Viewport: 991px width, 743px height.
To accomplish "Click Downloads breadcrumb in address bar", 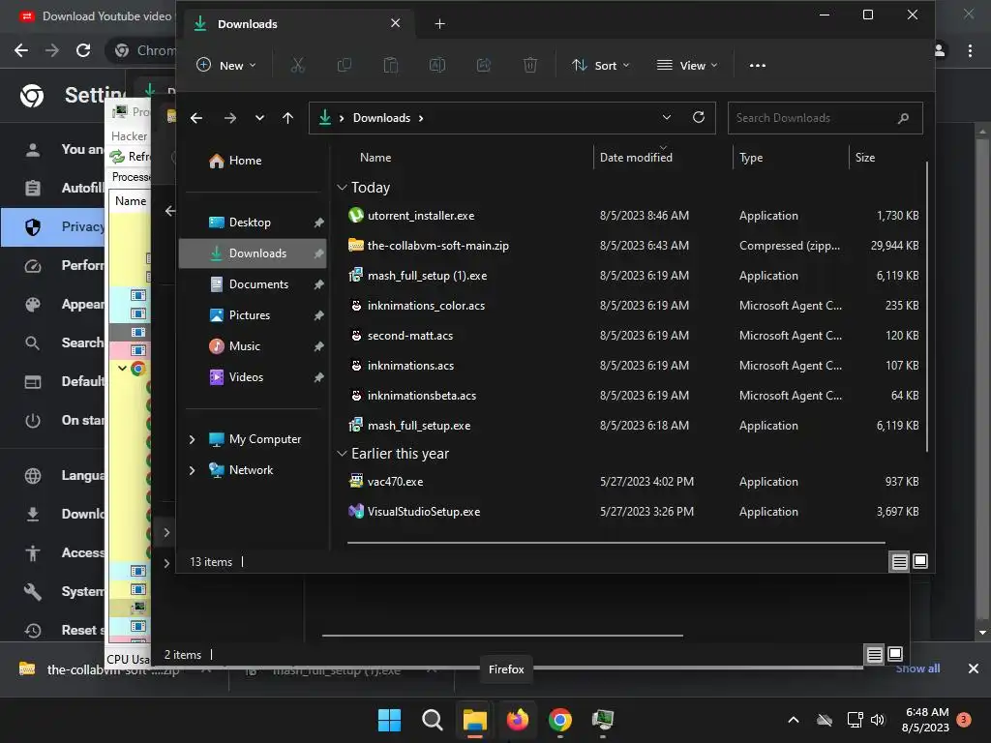I will [381, 118].
